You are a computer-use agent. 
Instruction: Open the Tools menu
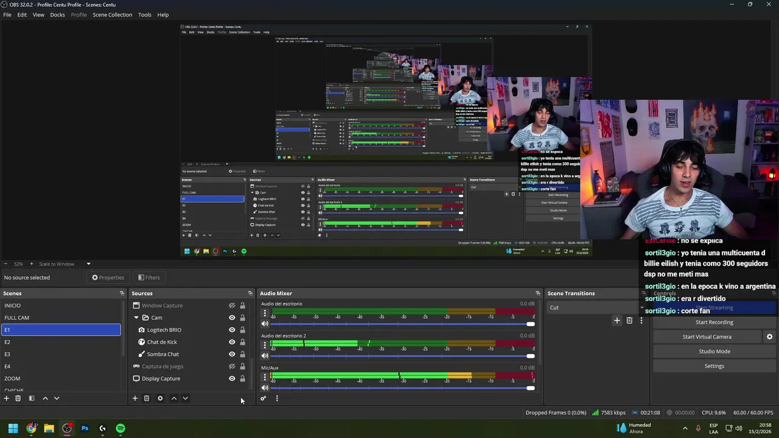pyautogui.click(x=145, y=15)
